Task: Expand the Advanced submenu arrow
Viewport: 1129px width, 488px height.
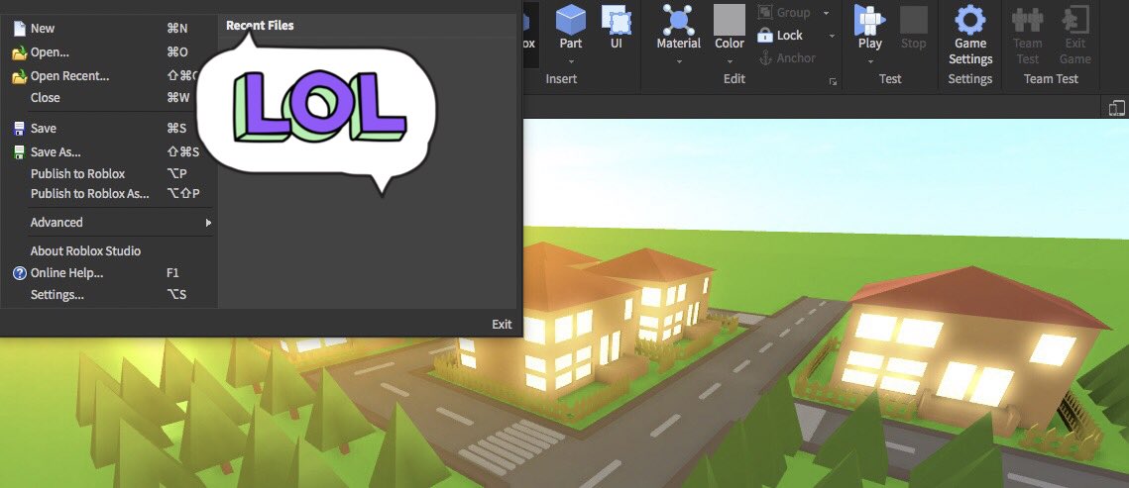Action: (x=208, y=223)
